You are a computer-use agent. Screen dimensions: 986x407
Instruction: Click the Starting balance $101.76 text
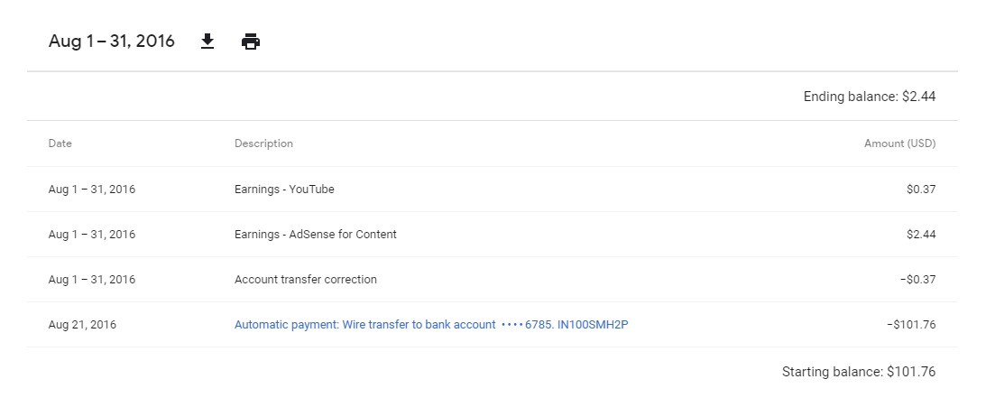[859, 372]
